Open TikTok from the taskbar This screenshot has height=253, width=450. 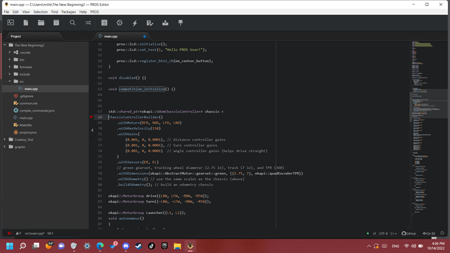[x=151, y=246]
